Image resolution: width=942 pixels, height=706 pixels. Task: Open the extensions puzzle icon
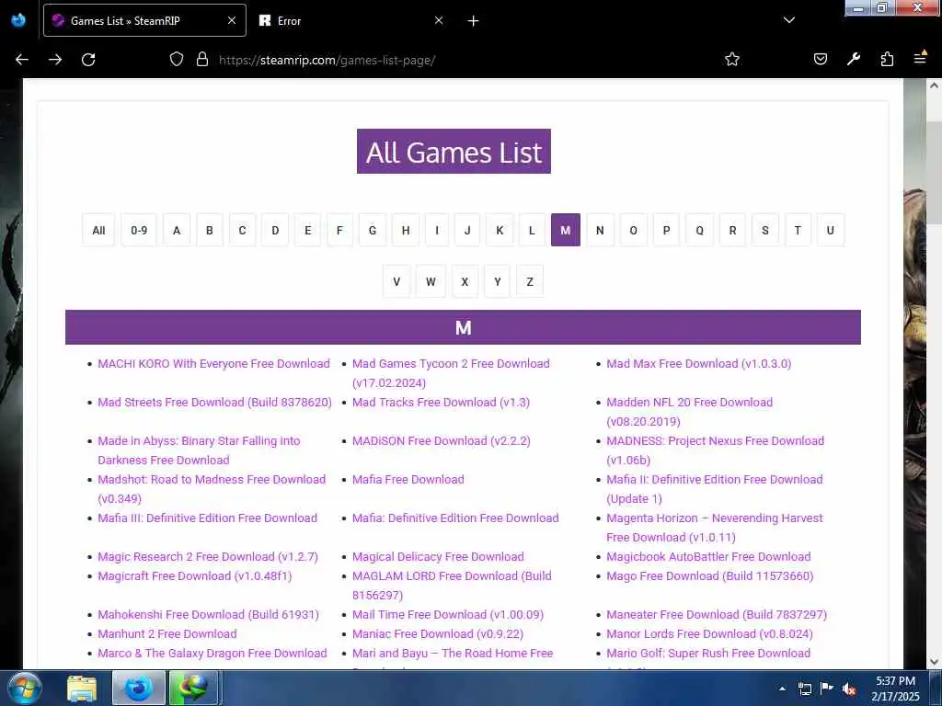[887, 59]
